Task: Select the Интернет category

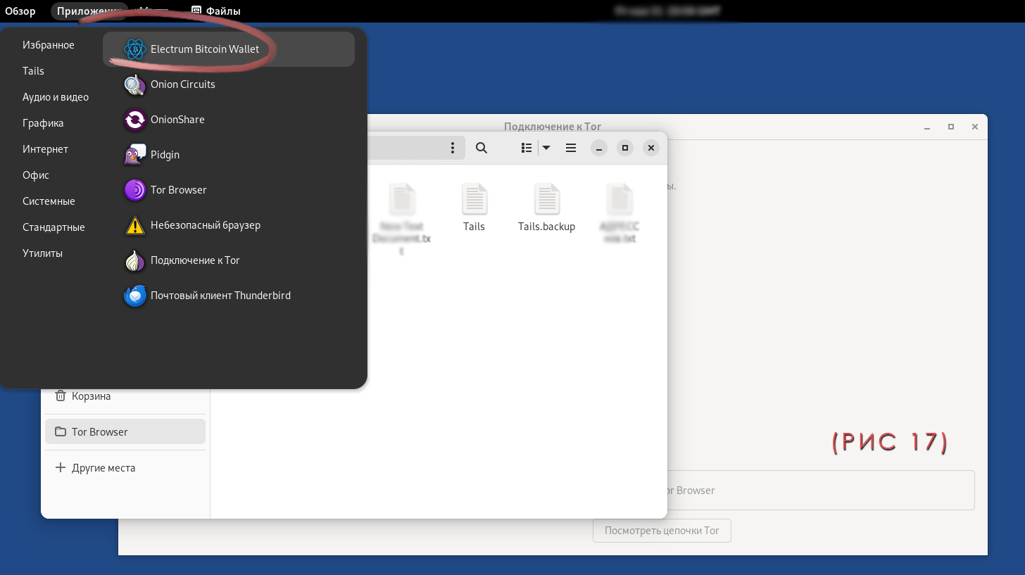Action: pos(45,149)
